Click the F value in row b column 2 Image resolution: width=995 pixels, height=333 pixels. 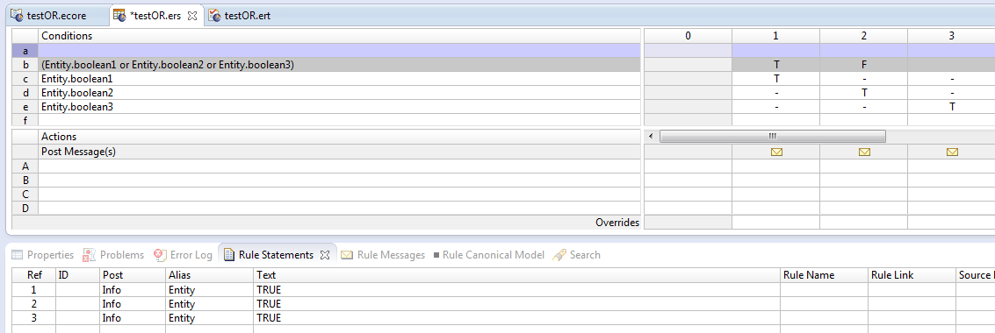tap(863, 65)
